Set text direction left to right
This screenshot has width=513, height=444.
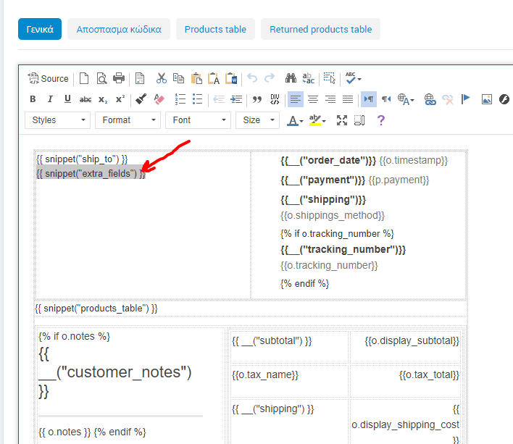(369, 99)
